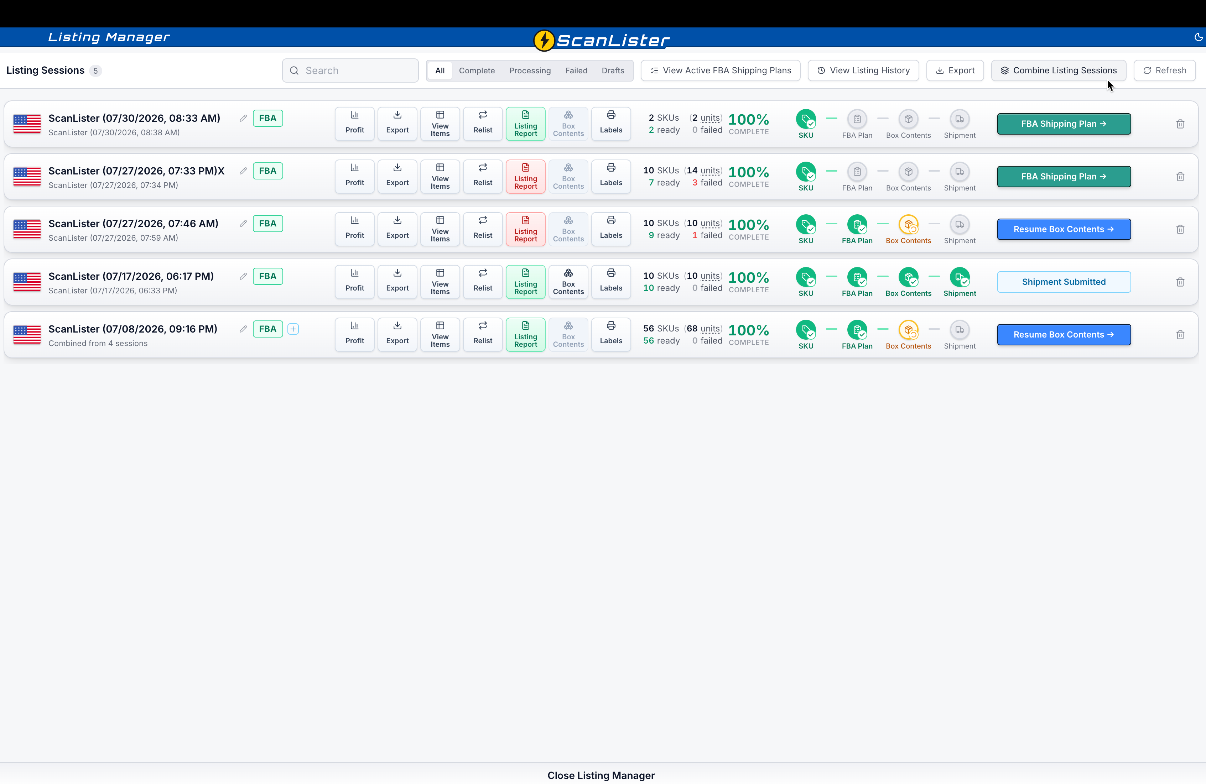The image size is (1206, 784).
Task: Switch to the Complete filter tab
Action: pos(477,70)
